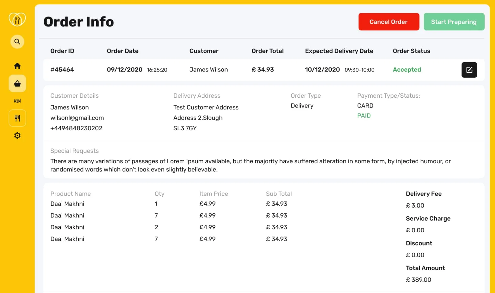Click James Wilson under Customer Details
Image resolution: width=495 pixels, height=293 pixels.
pyautogui.click(x=69, y=107)
